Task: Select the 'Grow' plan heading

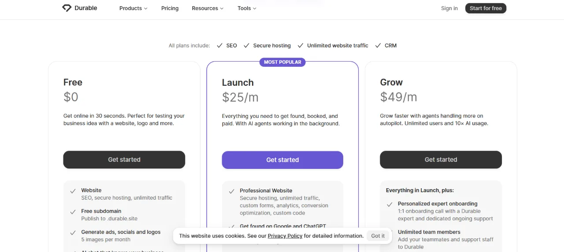Action: click(391, 82)
